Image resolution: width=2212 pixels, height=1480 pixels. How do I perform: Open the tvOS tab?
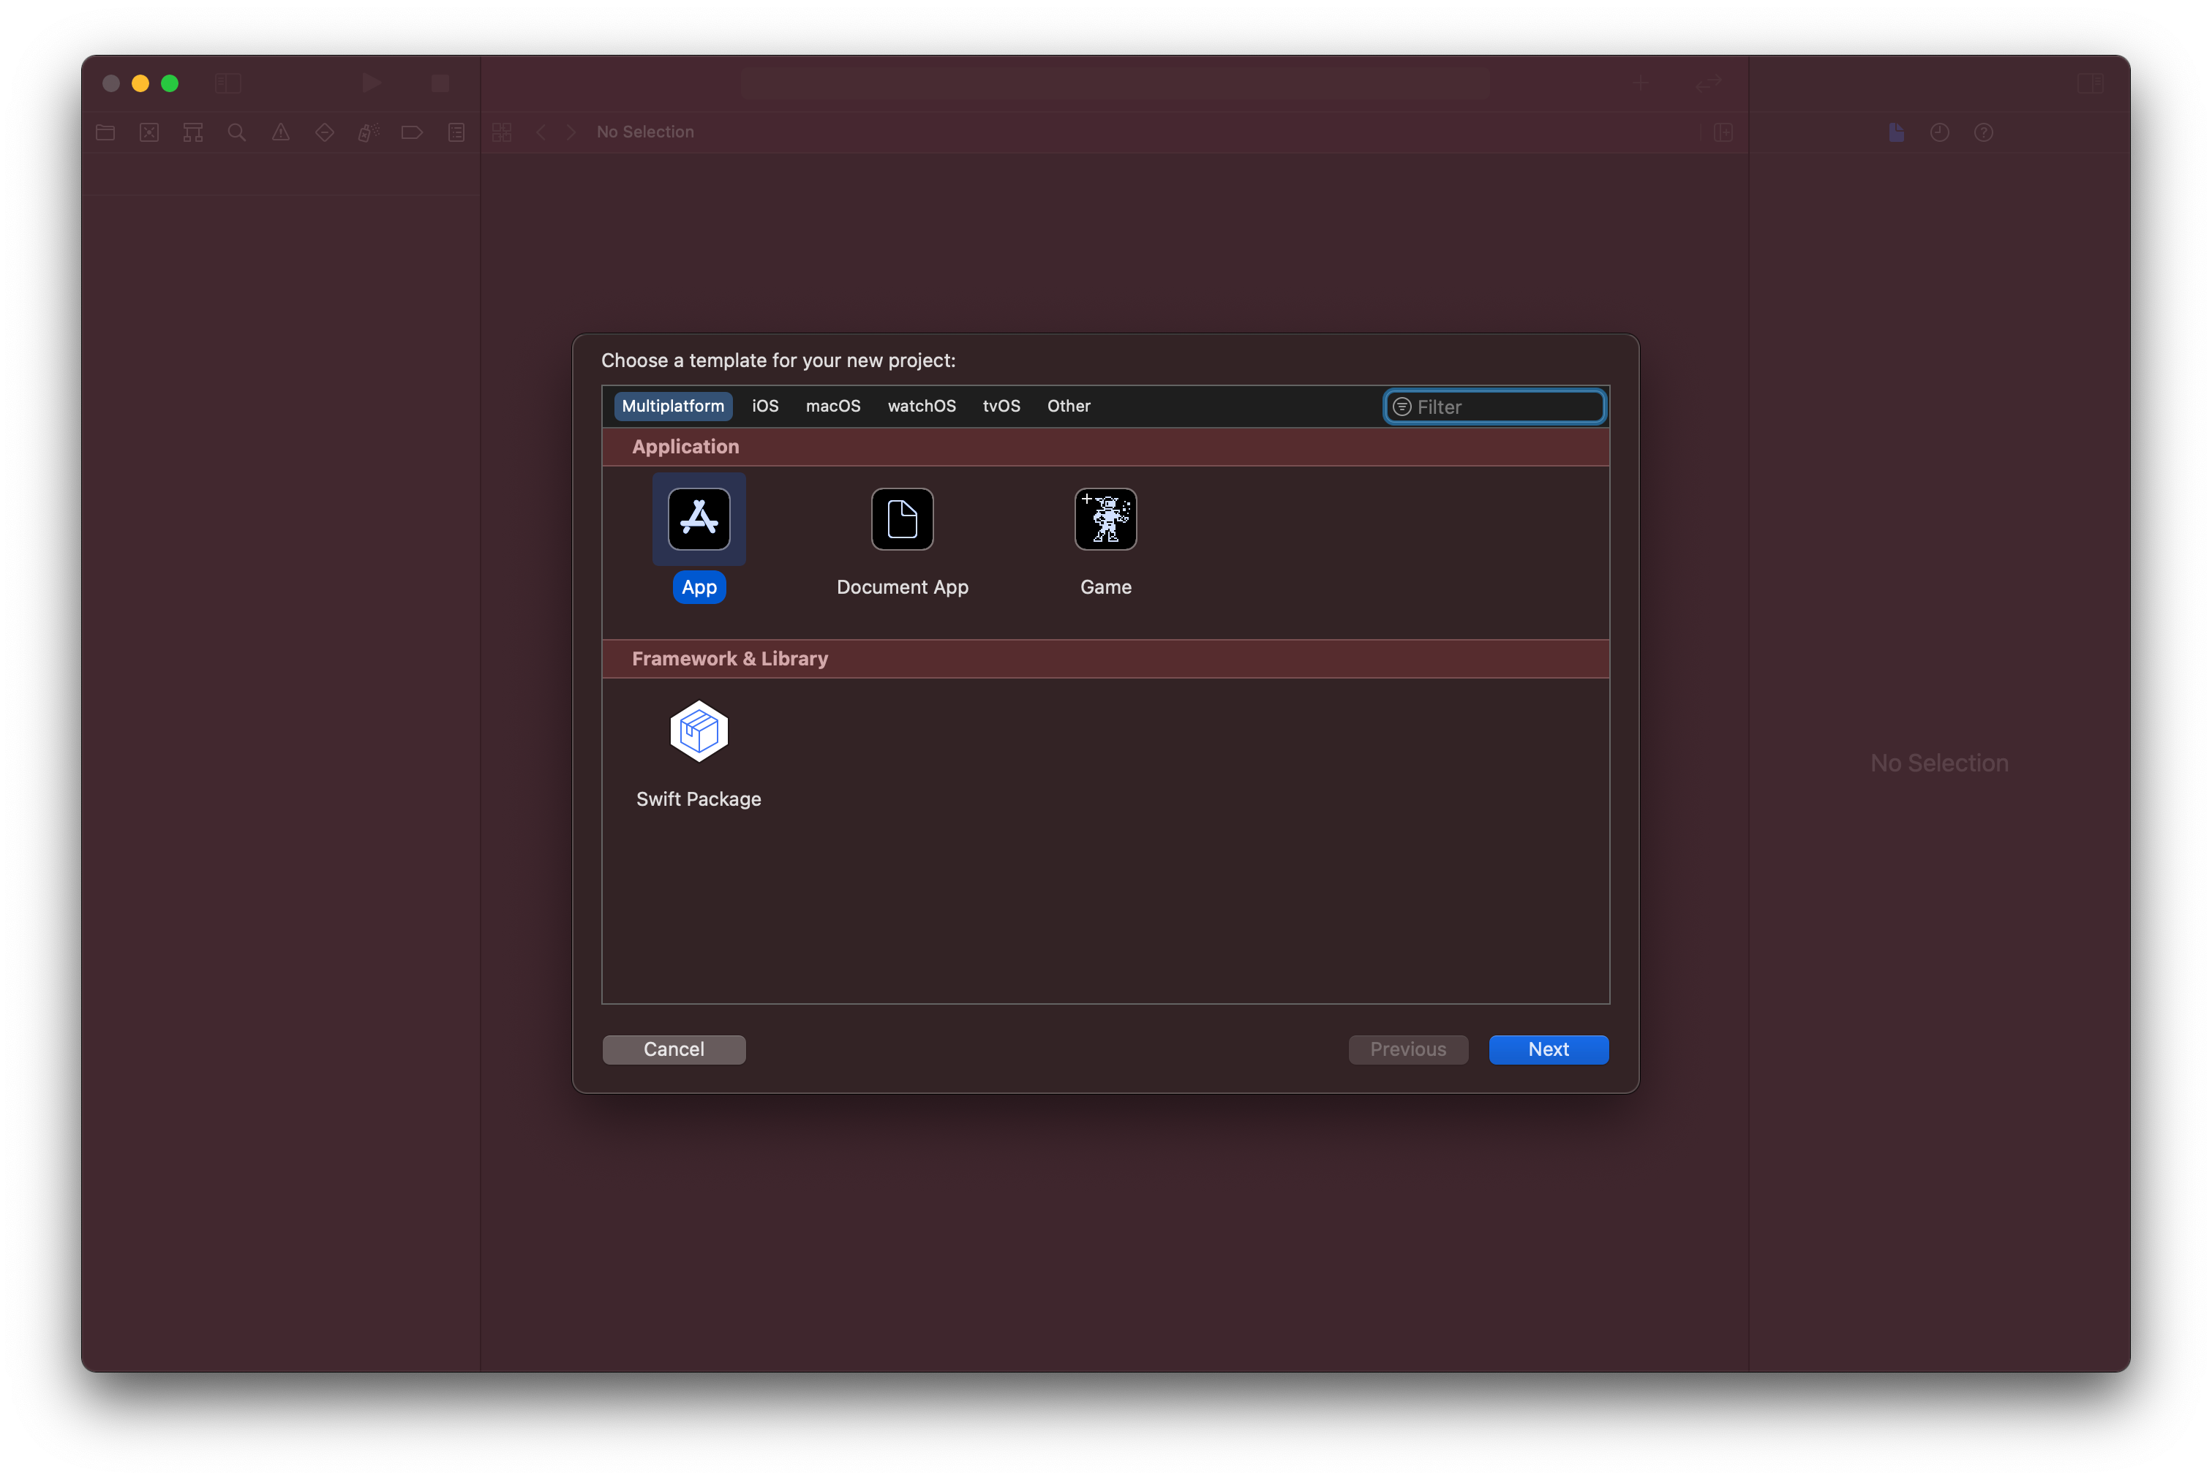coord(1001,406)
